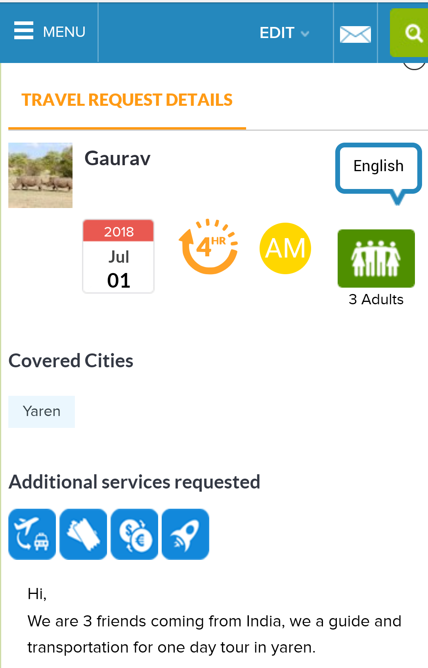Tap the 4 HR duration icon

tap(208, 247)
